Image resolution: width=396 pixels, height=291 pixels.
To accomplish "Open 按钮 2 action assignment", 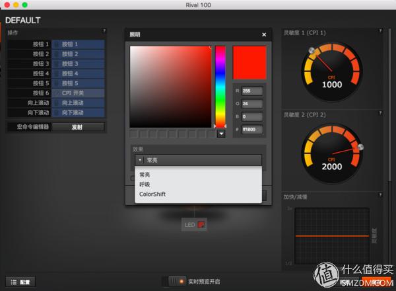I will point(78,54).
